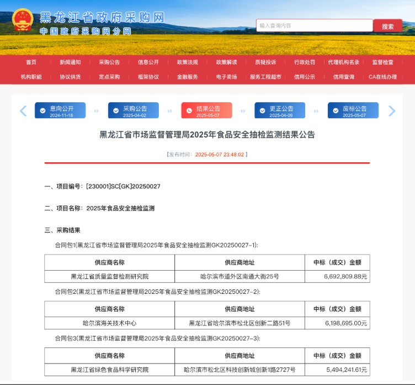Click address 哈尔滨市松北区科技创新城创新1路2727号

click(x=240, y=370)
